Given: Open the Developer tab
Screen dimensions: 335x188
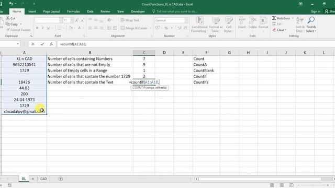Looking at the screenshot, I should 138,11.
